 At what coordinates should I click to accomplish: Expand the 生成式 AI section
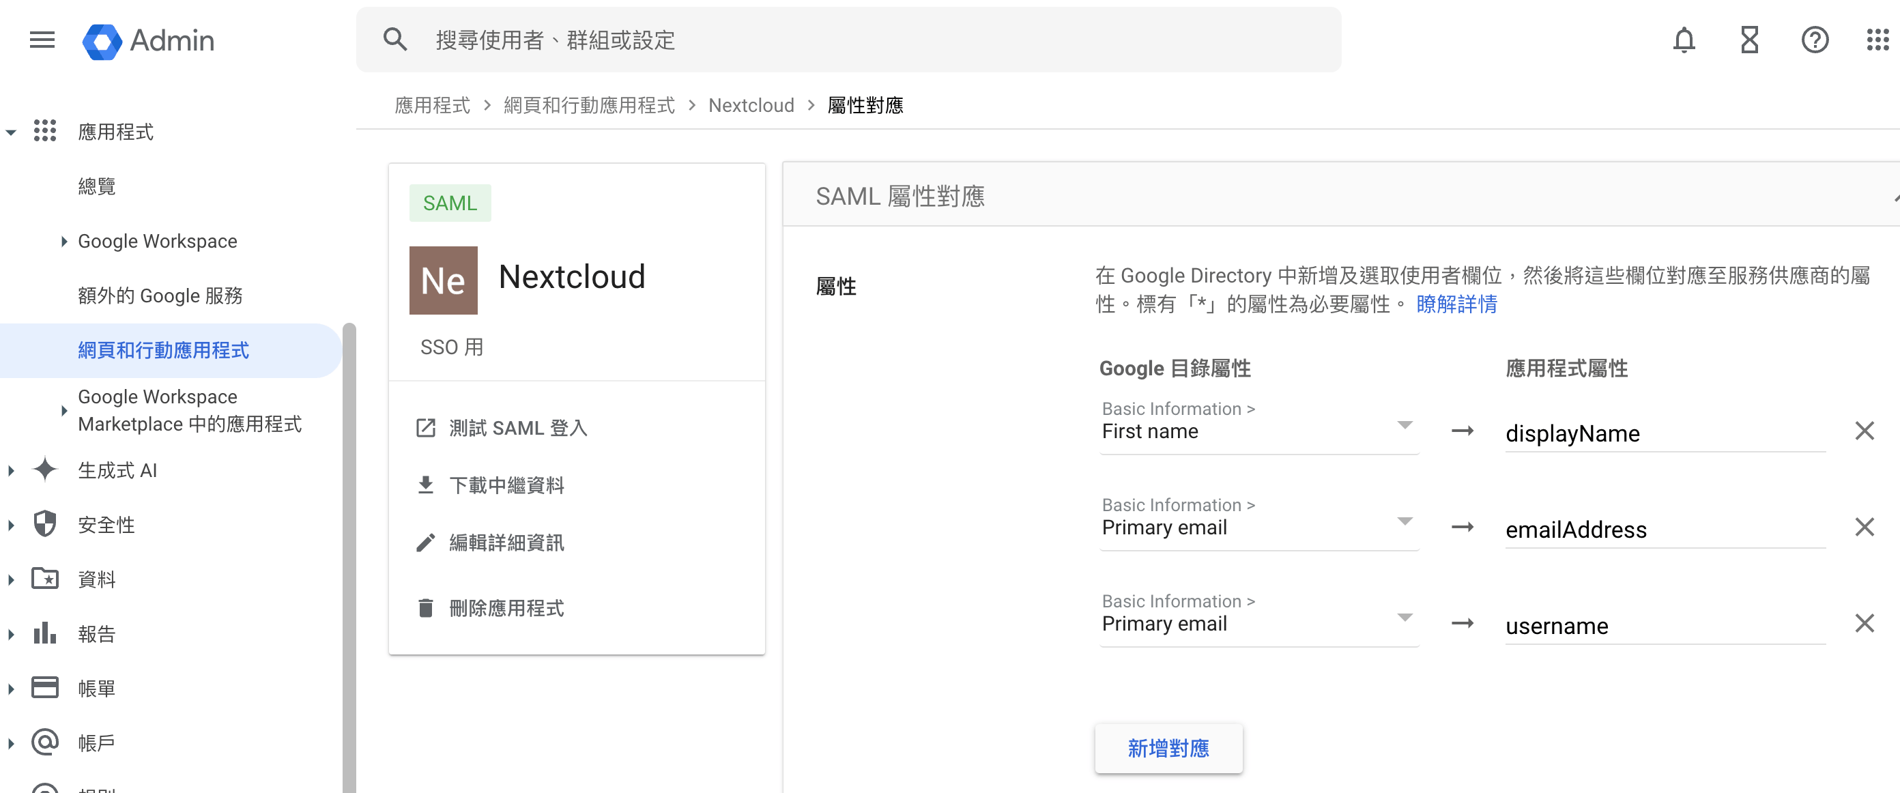click(x=11, y=471)
